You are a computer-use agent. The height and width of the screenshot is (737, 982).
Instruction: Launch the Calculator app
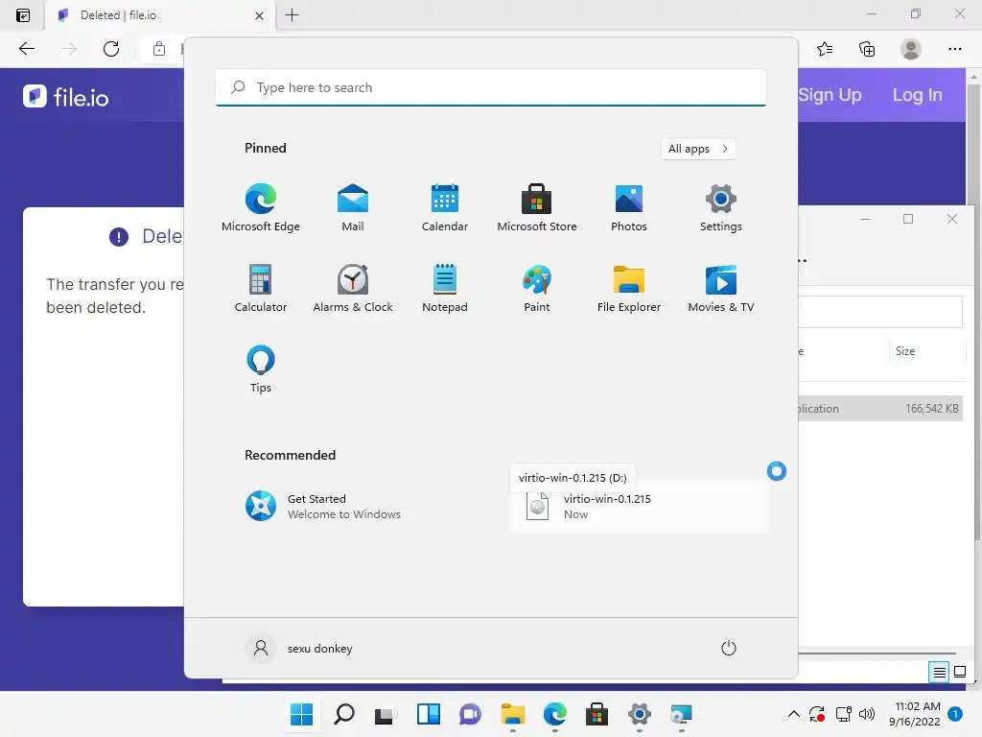261,288
